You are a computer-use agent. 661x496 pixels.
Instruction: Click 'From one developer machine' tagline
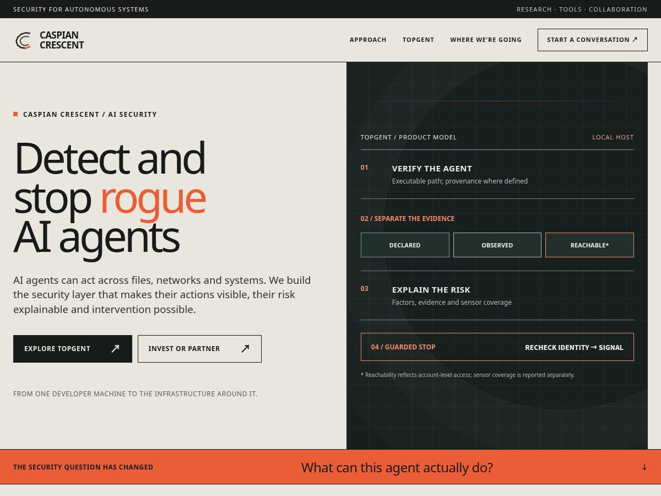[x=135, y=394]
